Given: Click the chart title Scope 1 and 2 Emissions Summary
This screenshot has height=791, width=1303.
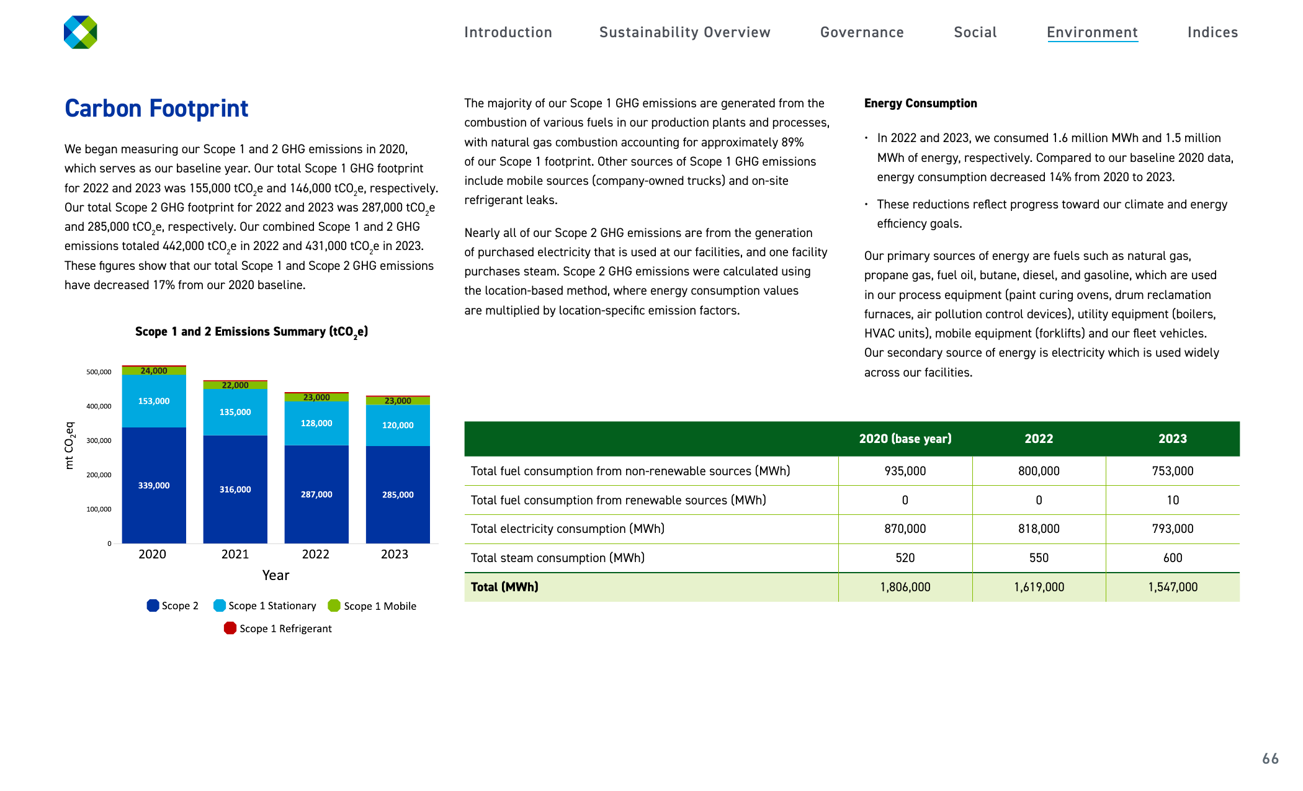Looking at the screenshot, I should pos(252,332).
